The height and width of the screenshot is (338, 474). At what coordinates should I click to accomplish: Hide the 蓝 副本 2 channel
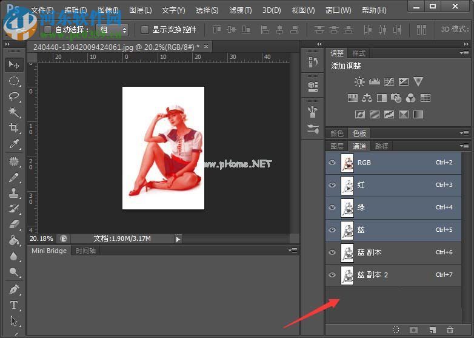click(332, 275)
